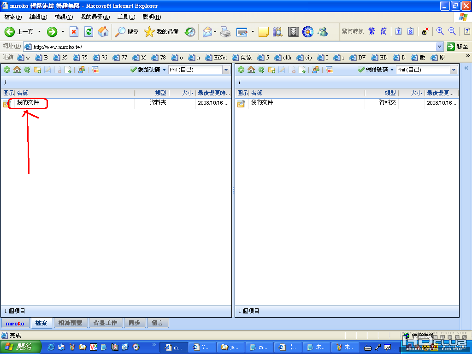Open the address bar URL dropdown arrow

click(439, 47)
